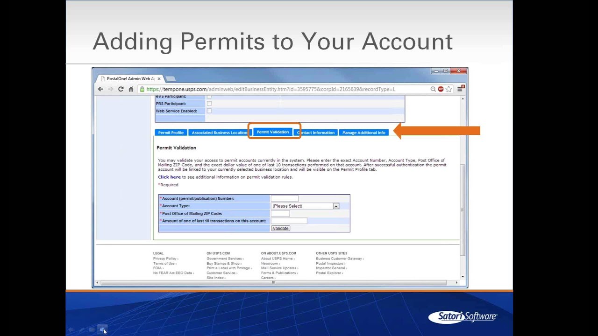598x336 pixels.
Task: Click the magnifier zoom icon in address bar
Action: click(433, 89)
